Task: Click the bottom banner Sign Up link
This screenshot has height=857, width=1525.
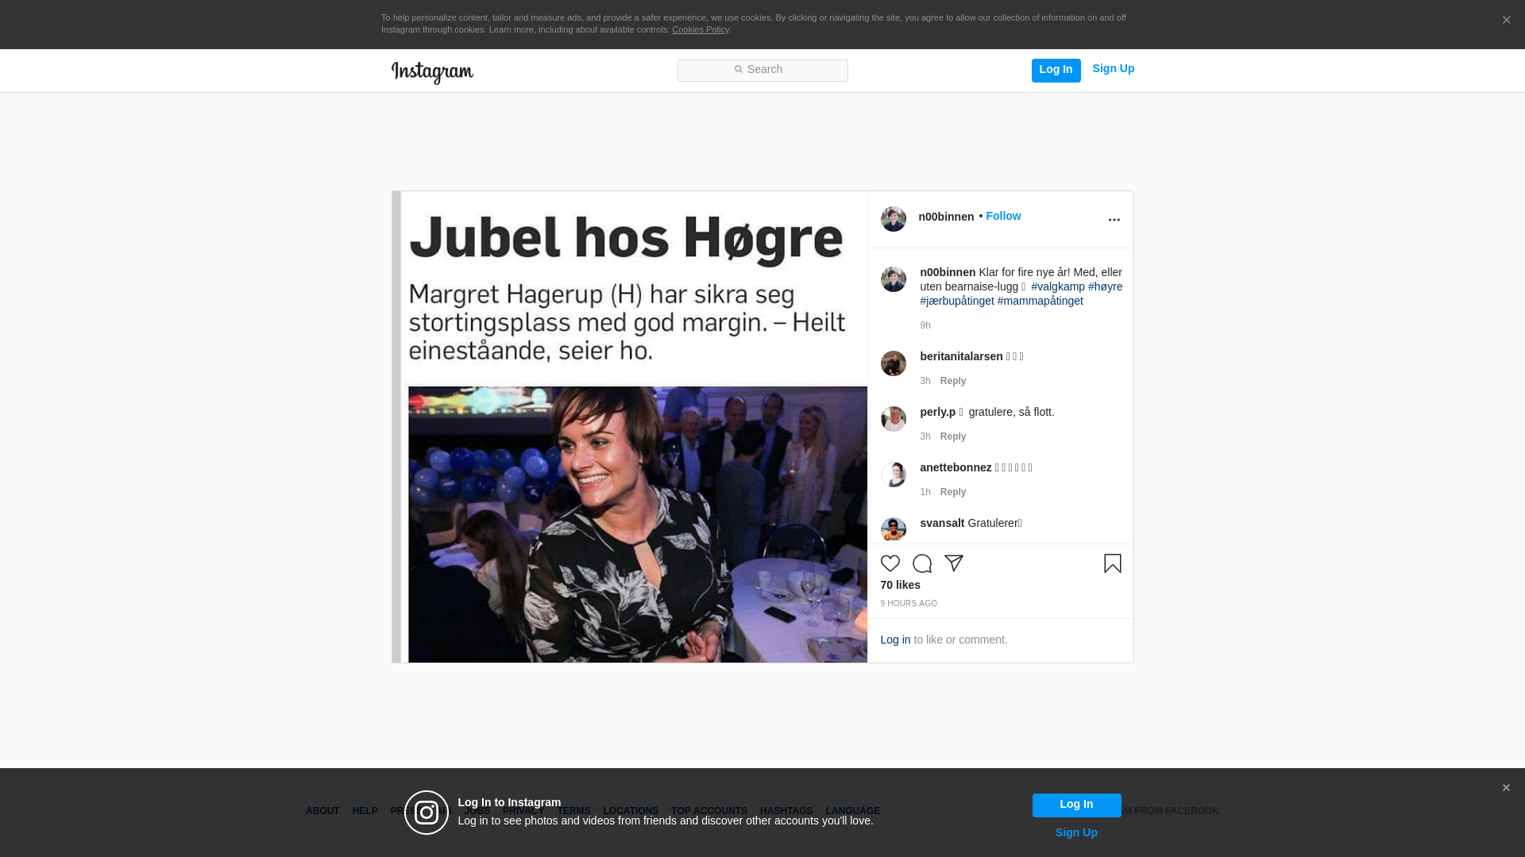Action: click(1076, 832)
